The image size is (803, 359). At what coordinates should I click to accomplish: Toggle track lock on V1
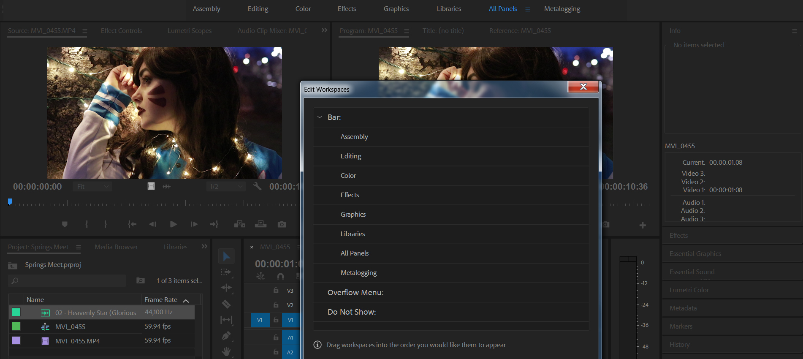point(276,320)
